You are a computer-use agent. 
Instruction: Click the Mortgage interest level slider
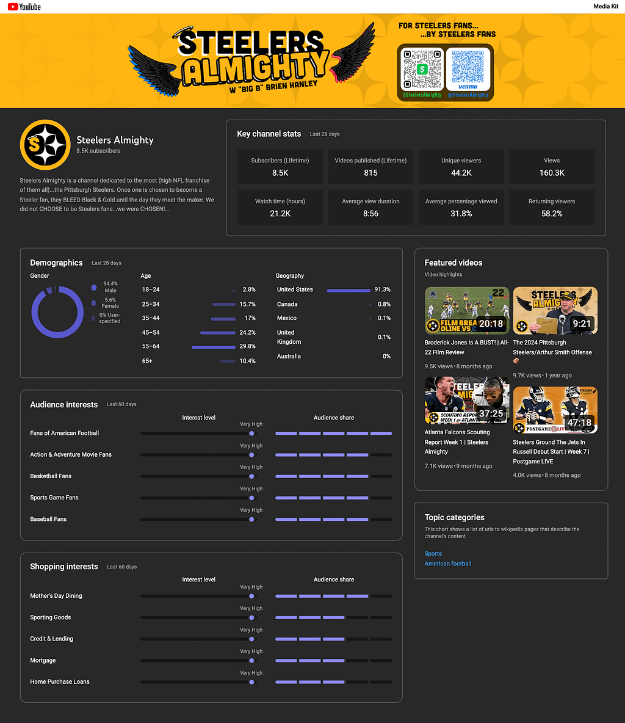click(x=198, y=660)
